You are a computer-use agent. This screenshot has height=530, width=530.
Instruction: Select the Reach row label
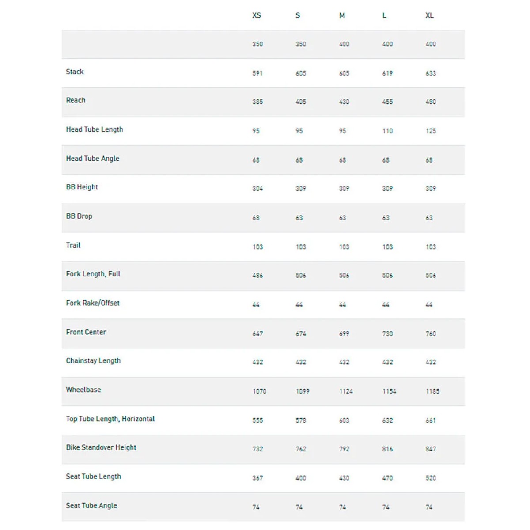76,100
